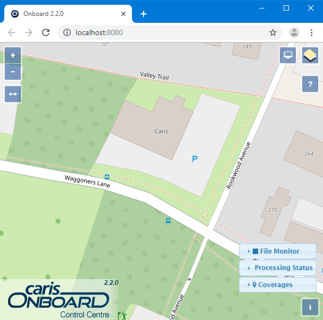Viewport: 323px width, 320px height.
Task: Click the info button in corner
Action: point(310,307)
